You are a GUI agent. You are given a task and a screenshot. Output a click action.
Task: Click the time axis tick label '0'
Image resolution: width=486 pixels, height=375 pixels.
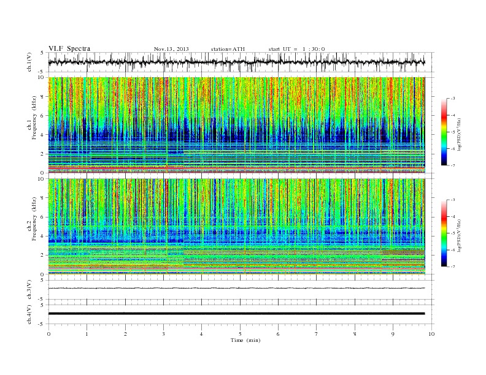48,334
